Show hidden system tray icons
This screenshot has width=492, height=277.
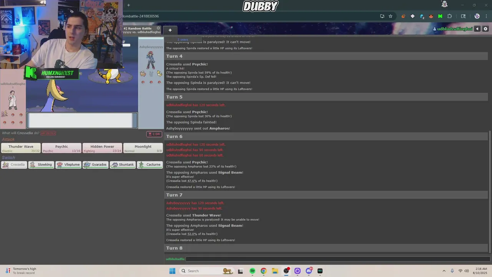[444, 271]
